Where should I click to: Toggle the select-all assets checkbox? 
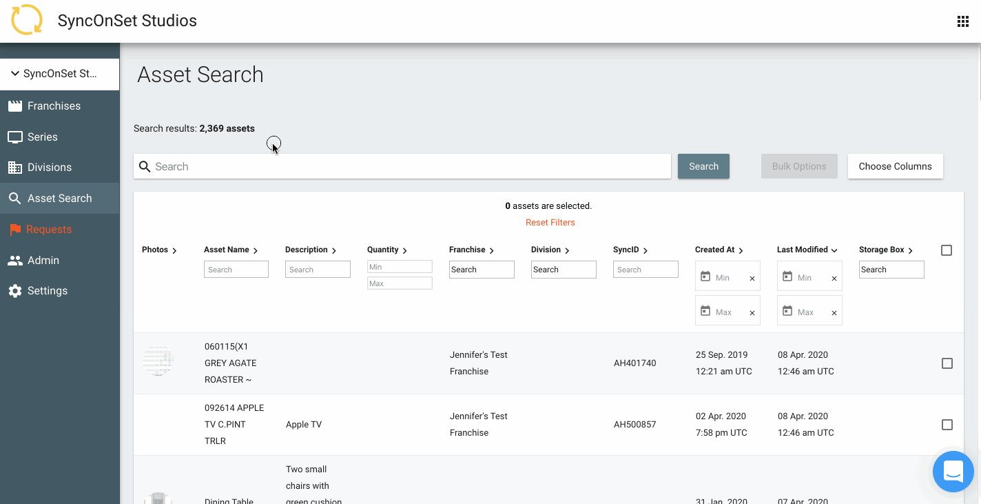[947, 250]
